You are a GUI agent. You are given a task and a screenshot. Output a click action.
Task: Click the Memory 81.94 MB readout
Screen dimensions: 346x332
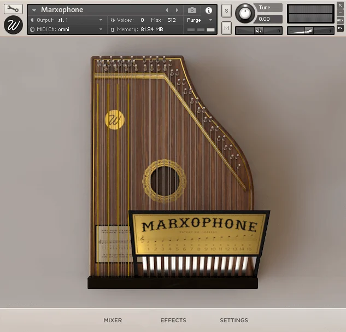coord(152,30)
